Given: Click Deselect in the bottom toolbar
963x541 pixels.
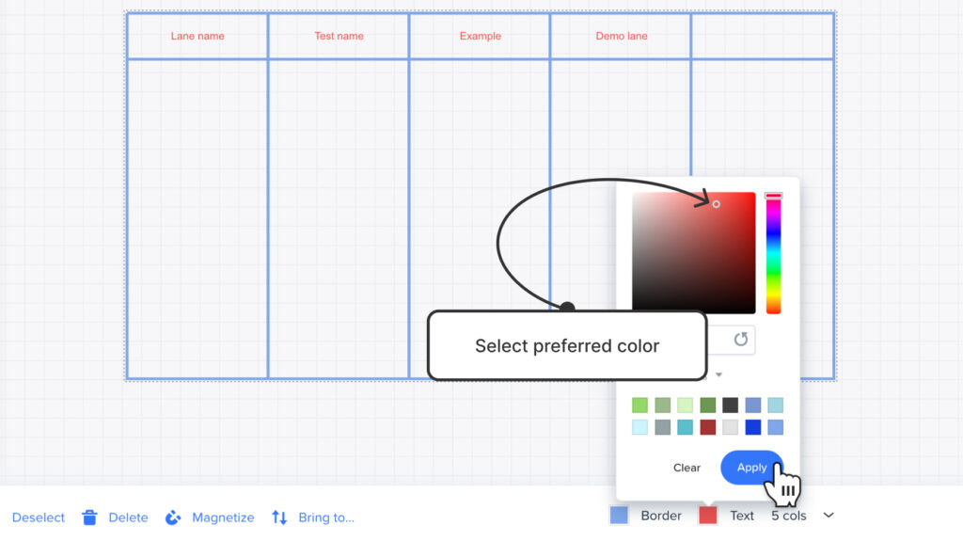Looking at the screenshot, I should (38, 517).
